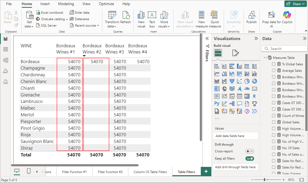Viewport: 308px width, 183px height.
Task: Select the Python visual icon
Action: click(x=217, y=103)
